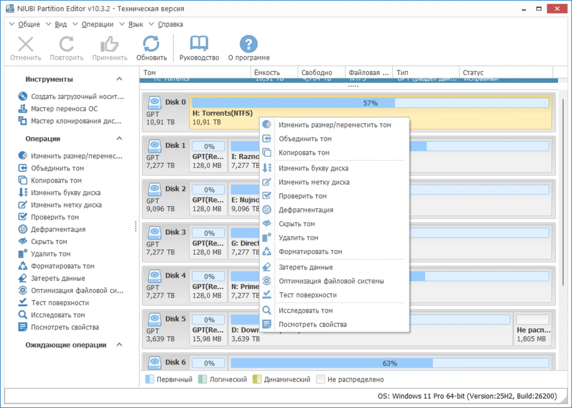Click the H: Torrents 57% usage bar

click(x=370, y=103)
